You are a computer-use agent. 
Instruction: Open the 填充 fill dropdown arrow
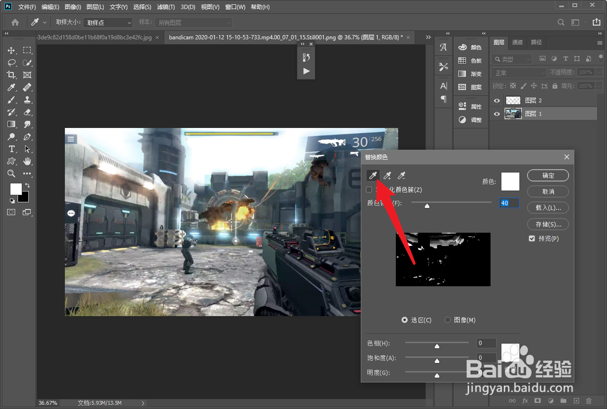tap(599, 86)
